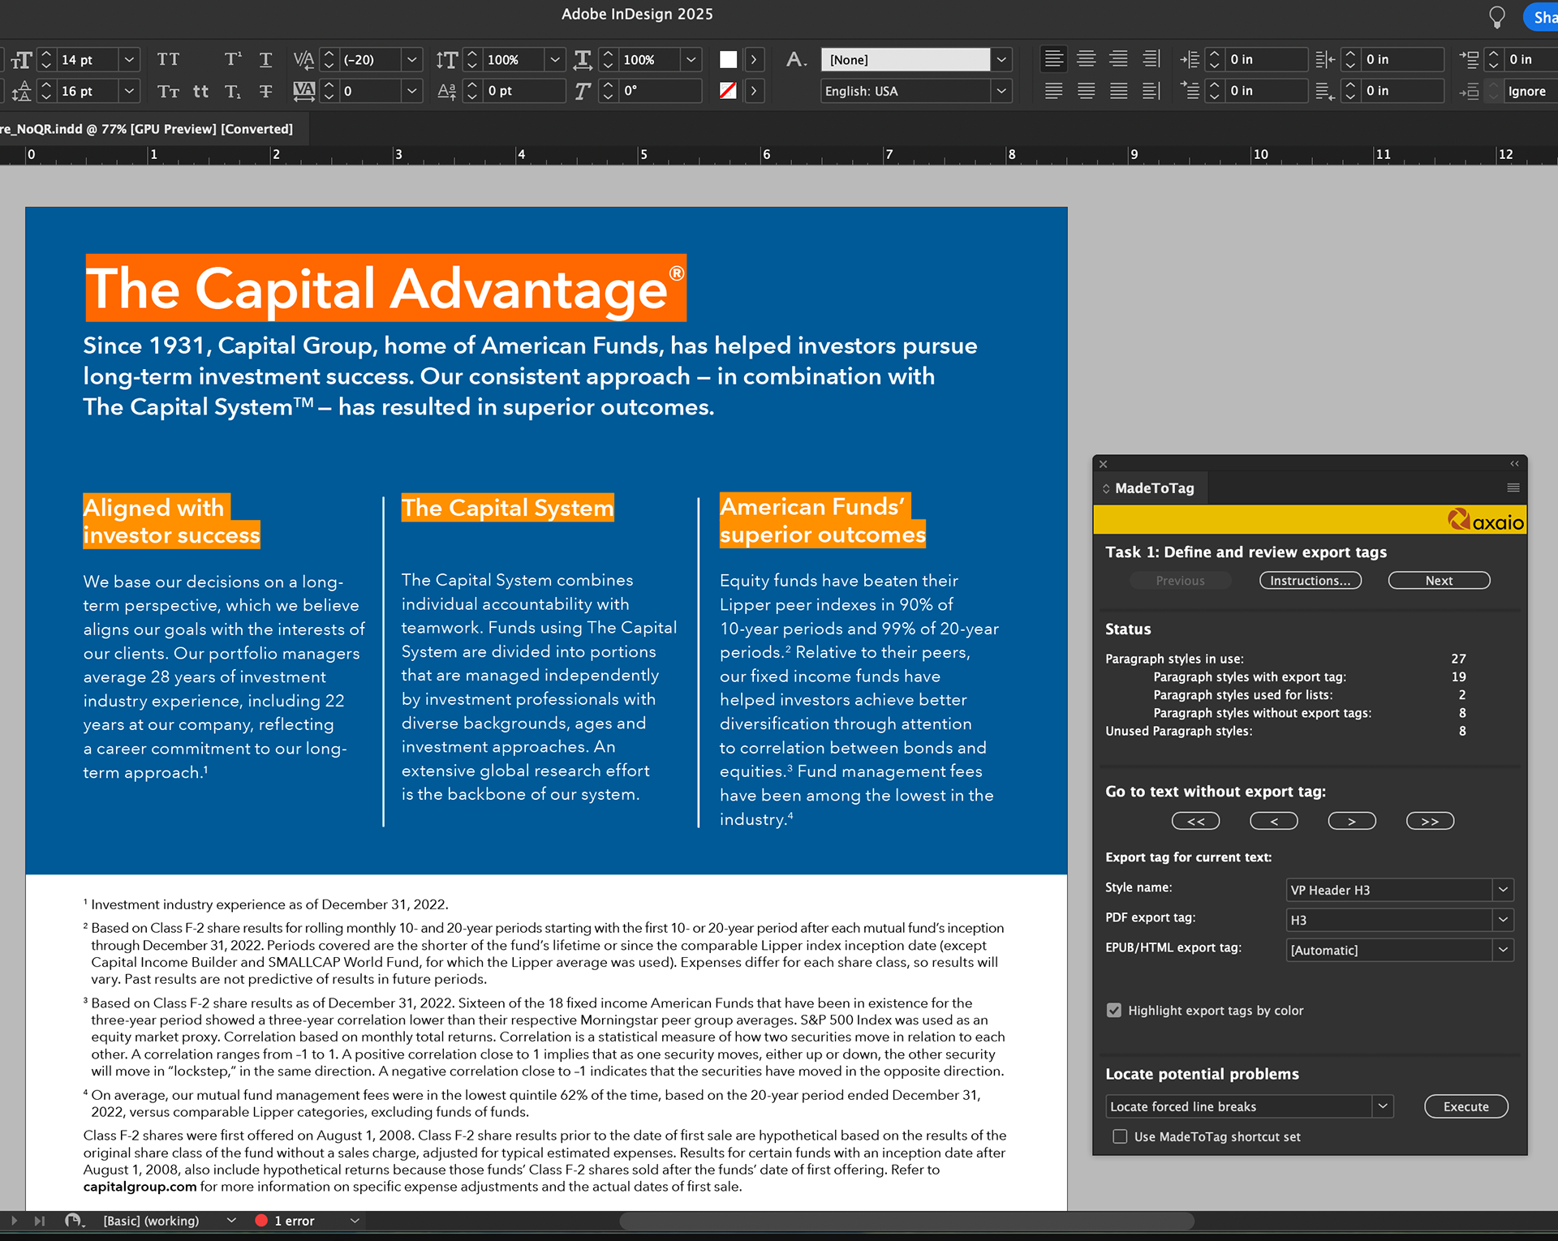The height and width of the screenshot is (1241, 1558).
Task: Toggle Superscript formatting
Action: point(233,59)
